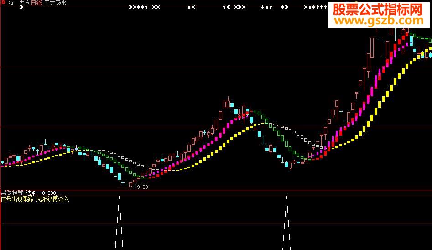Click the 日线 daily period label
The width and height of the screenshot is (432, 250).
point(36,3)
